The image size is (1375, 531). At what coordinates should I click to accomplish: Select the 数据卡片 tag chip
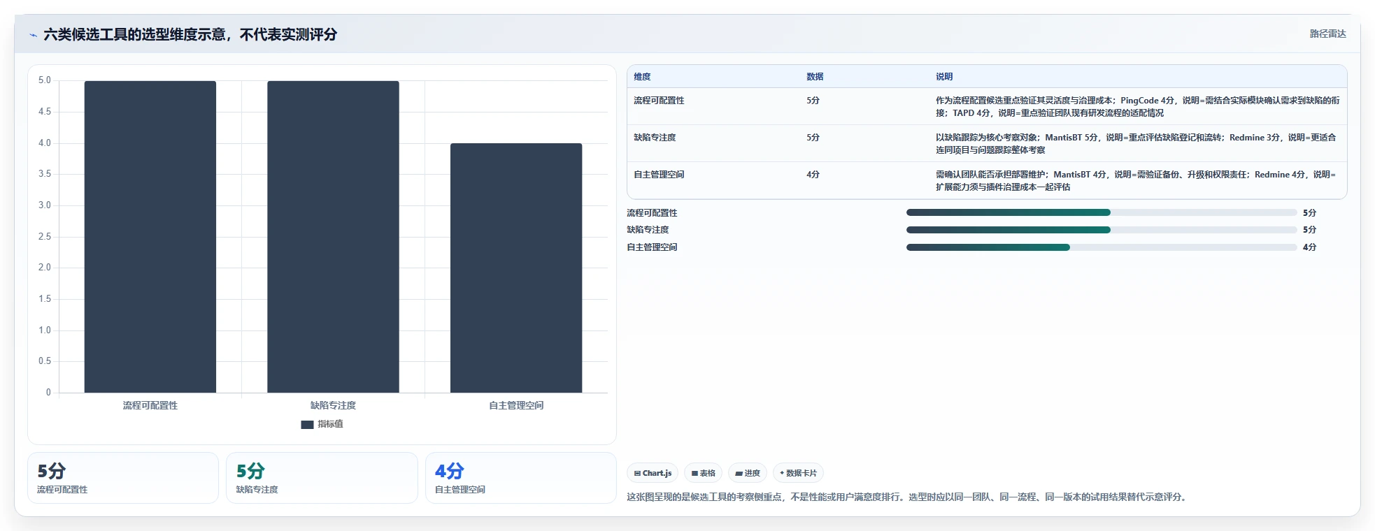click(x=798, y=473)
